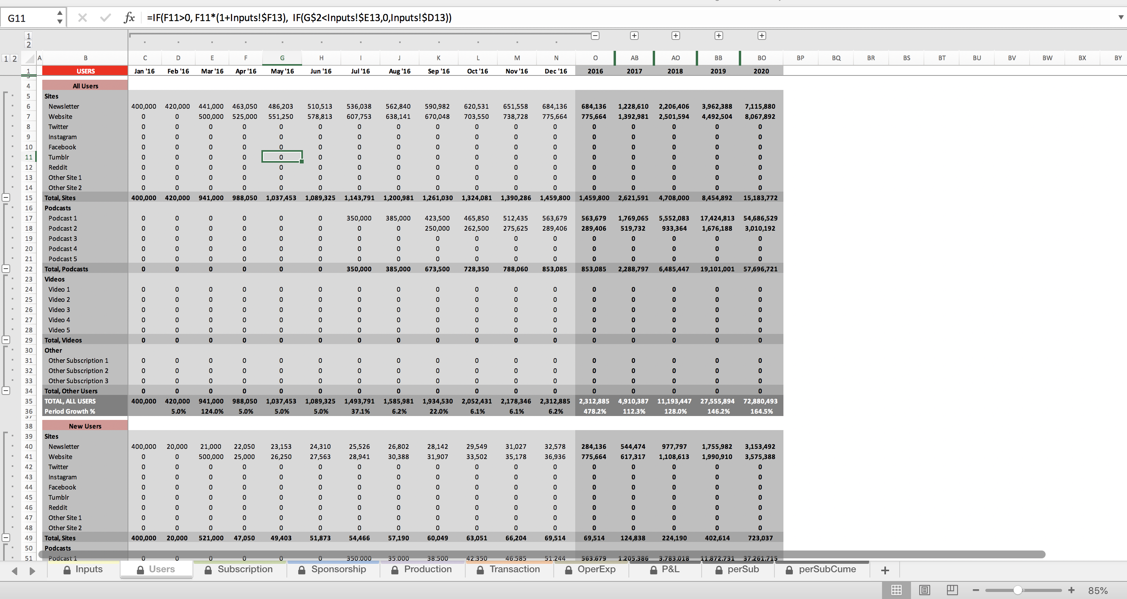Click the zoom slider handle
This screenshot has width=1127, height=599.
(1018, 590)
